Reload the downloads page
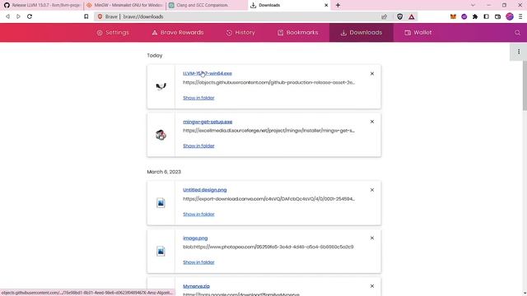527x296 pixels. coord(30,16)
